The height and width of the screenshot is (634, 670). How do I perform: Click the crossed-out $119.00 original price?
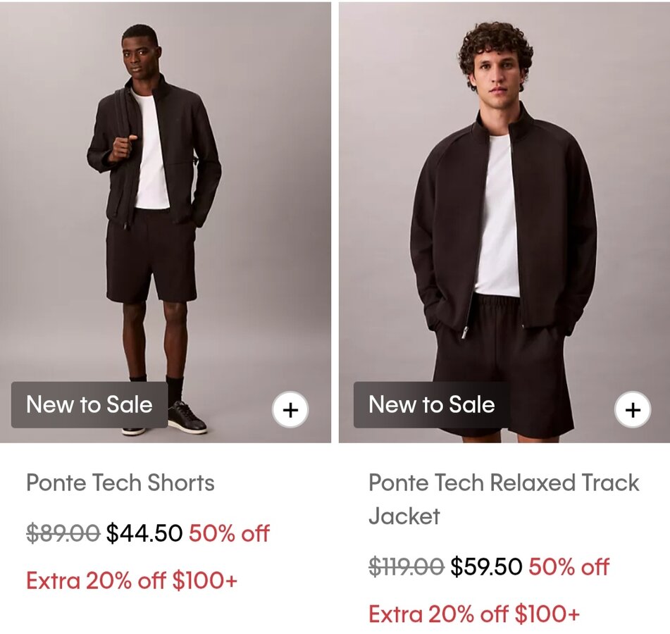(x=406, y=567)
